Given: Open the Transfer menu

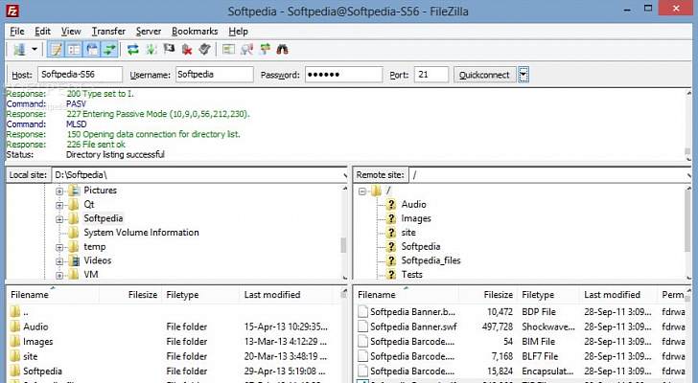Looking at the screenshot, I should tap(108, 31).
